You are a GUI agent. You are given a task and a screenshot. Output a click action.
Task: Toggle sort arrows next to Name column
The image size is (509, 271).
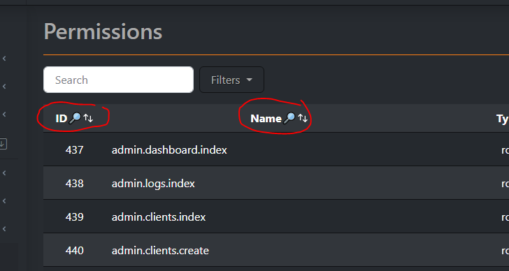click(x=303, y=118)
